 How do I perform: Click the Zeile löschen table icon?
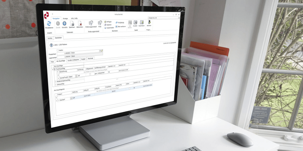tap(130, 23)
